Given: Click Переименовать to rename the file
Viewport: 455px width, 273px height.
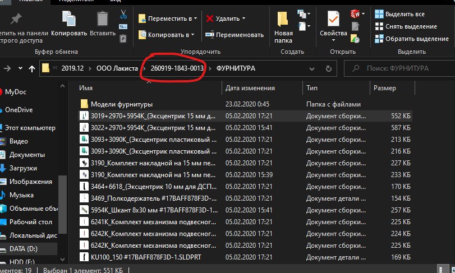Looking at the screenshot, I should pos(235,35).
